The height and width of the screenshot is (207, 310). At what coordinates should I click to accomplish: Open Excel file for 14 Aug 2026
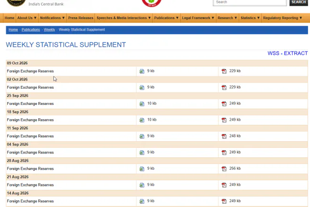(x=142, y=201)
